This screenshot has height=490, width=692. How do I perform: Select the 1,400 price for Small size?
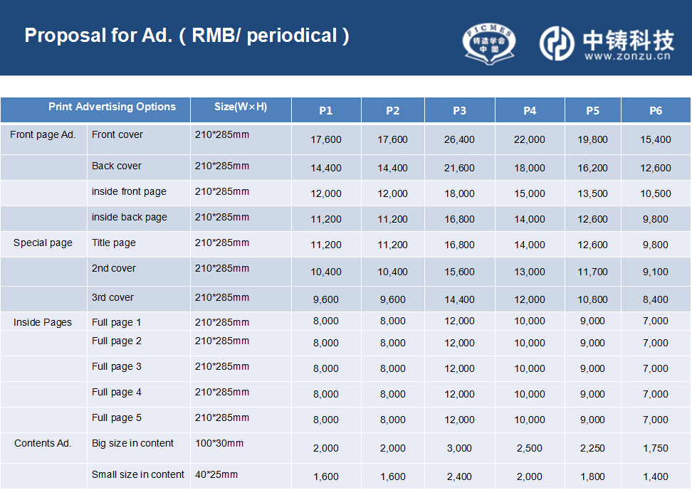click(x=656, y=476)
